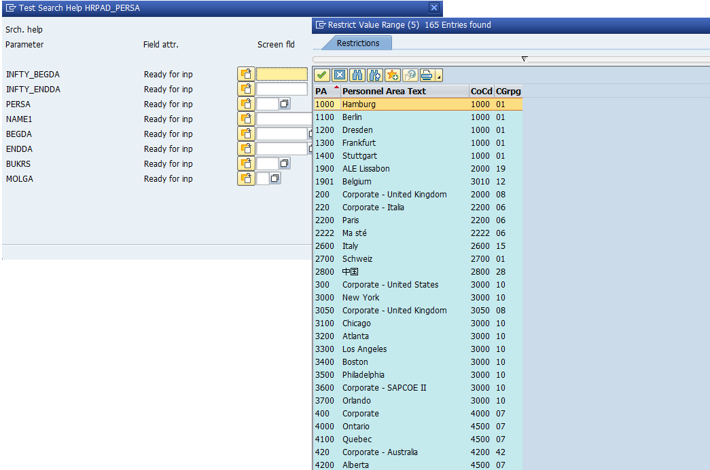The image size is (710, 470).
Task: Click Find Next binoculars-plus icon
Action: tap(375, 75)
